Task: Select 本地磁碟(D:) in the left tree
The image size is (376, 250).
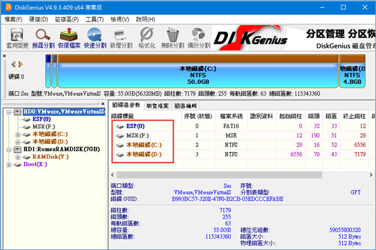Action: tap(50, 142)
